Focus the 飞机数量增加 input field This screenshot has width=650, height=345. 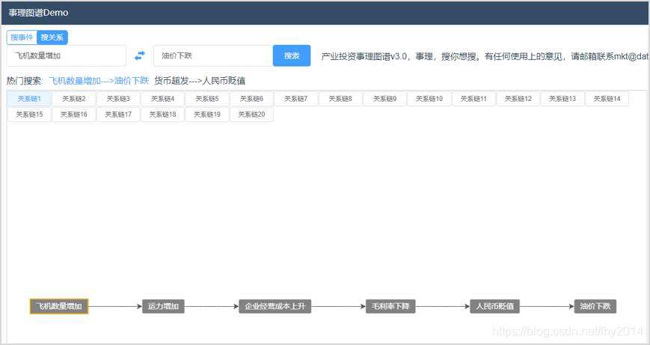(67, 55)
